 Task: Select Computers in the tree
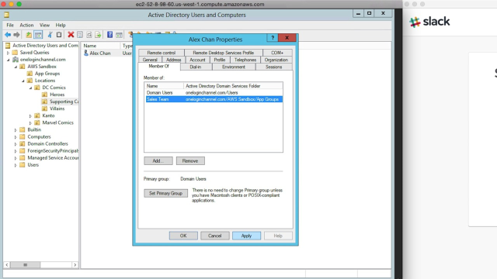pos(39,136)
